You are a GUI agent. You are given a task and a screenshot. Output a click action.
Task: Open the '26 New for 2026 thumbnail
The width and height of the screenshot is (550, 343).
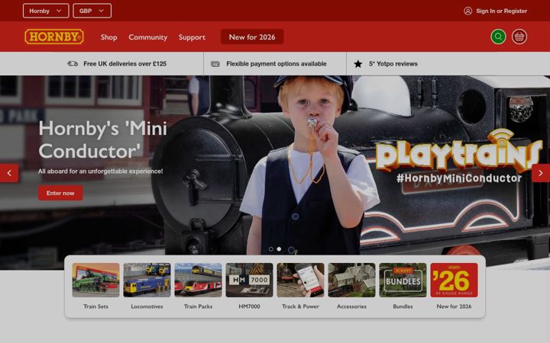(455, 280)
